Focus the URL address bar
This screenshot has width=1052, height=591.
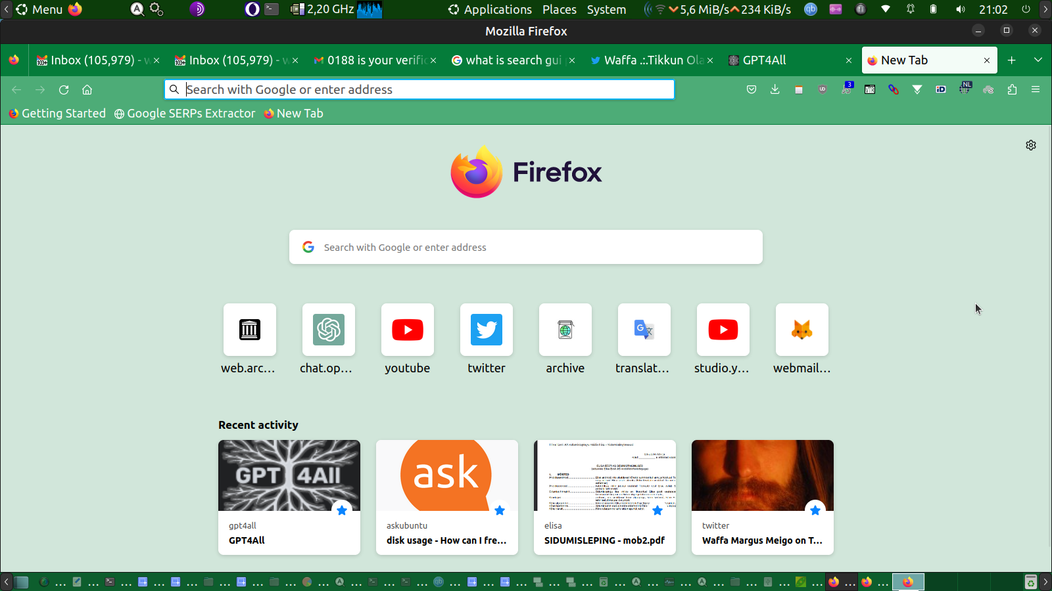(419, 89)
